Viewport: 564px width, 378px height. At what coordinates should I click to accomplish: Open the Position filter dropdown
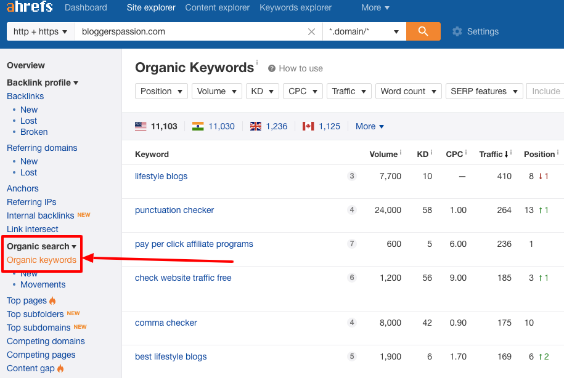coord(161,91)
